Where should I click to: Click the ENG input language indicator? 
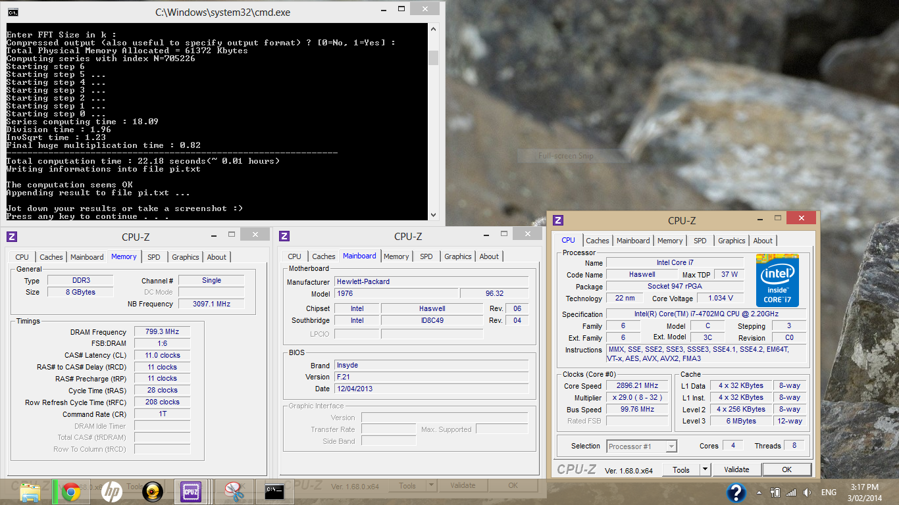coord(829,493)
